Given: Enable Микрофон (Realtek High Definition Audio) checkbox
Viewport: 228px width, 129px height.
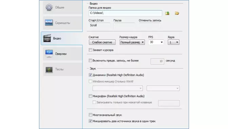Looking at the screenshot, I should click(90, 96).
